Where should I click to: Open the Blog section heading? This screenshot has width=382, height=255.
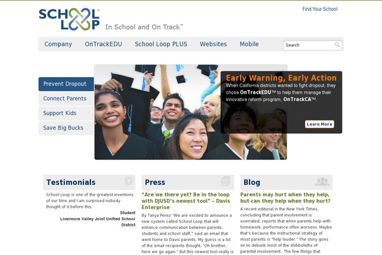pos(251,182)
